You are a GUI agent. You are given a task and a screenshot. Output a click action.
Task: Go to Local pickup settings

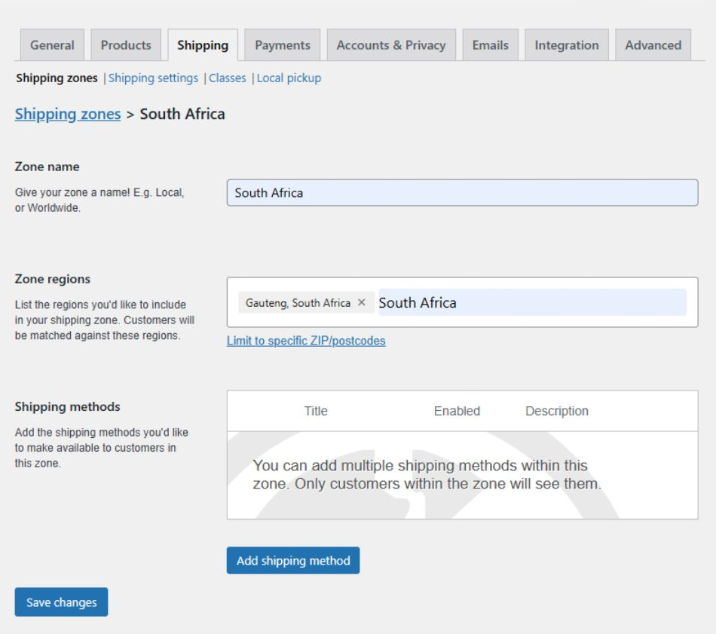pos(289,78)
